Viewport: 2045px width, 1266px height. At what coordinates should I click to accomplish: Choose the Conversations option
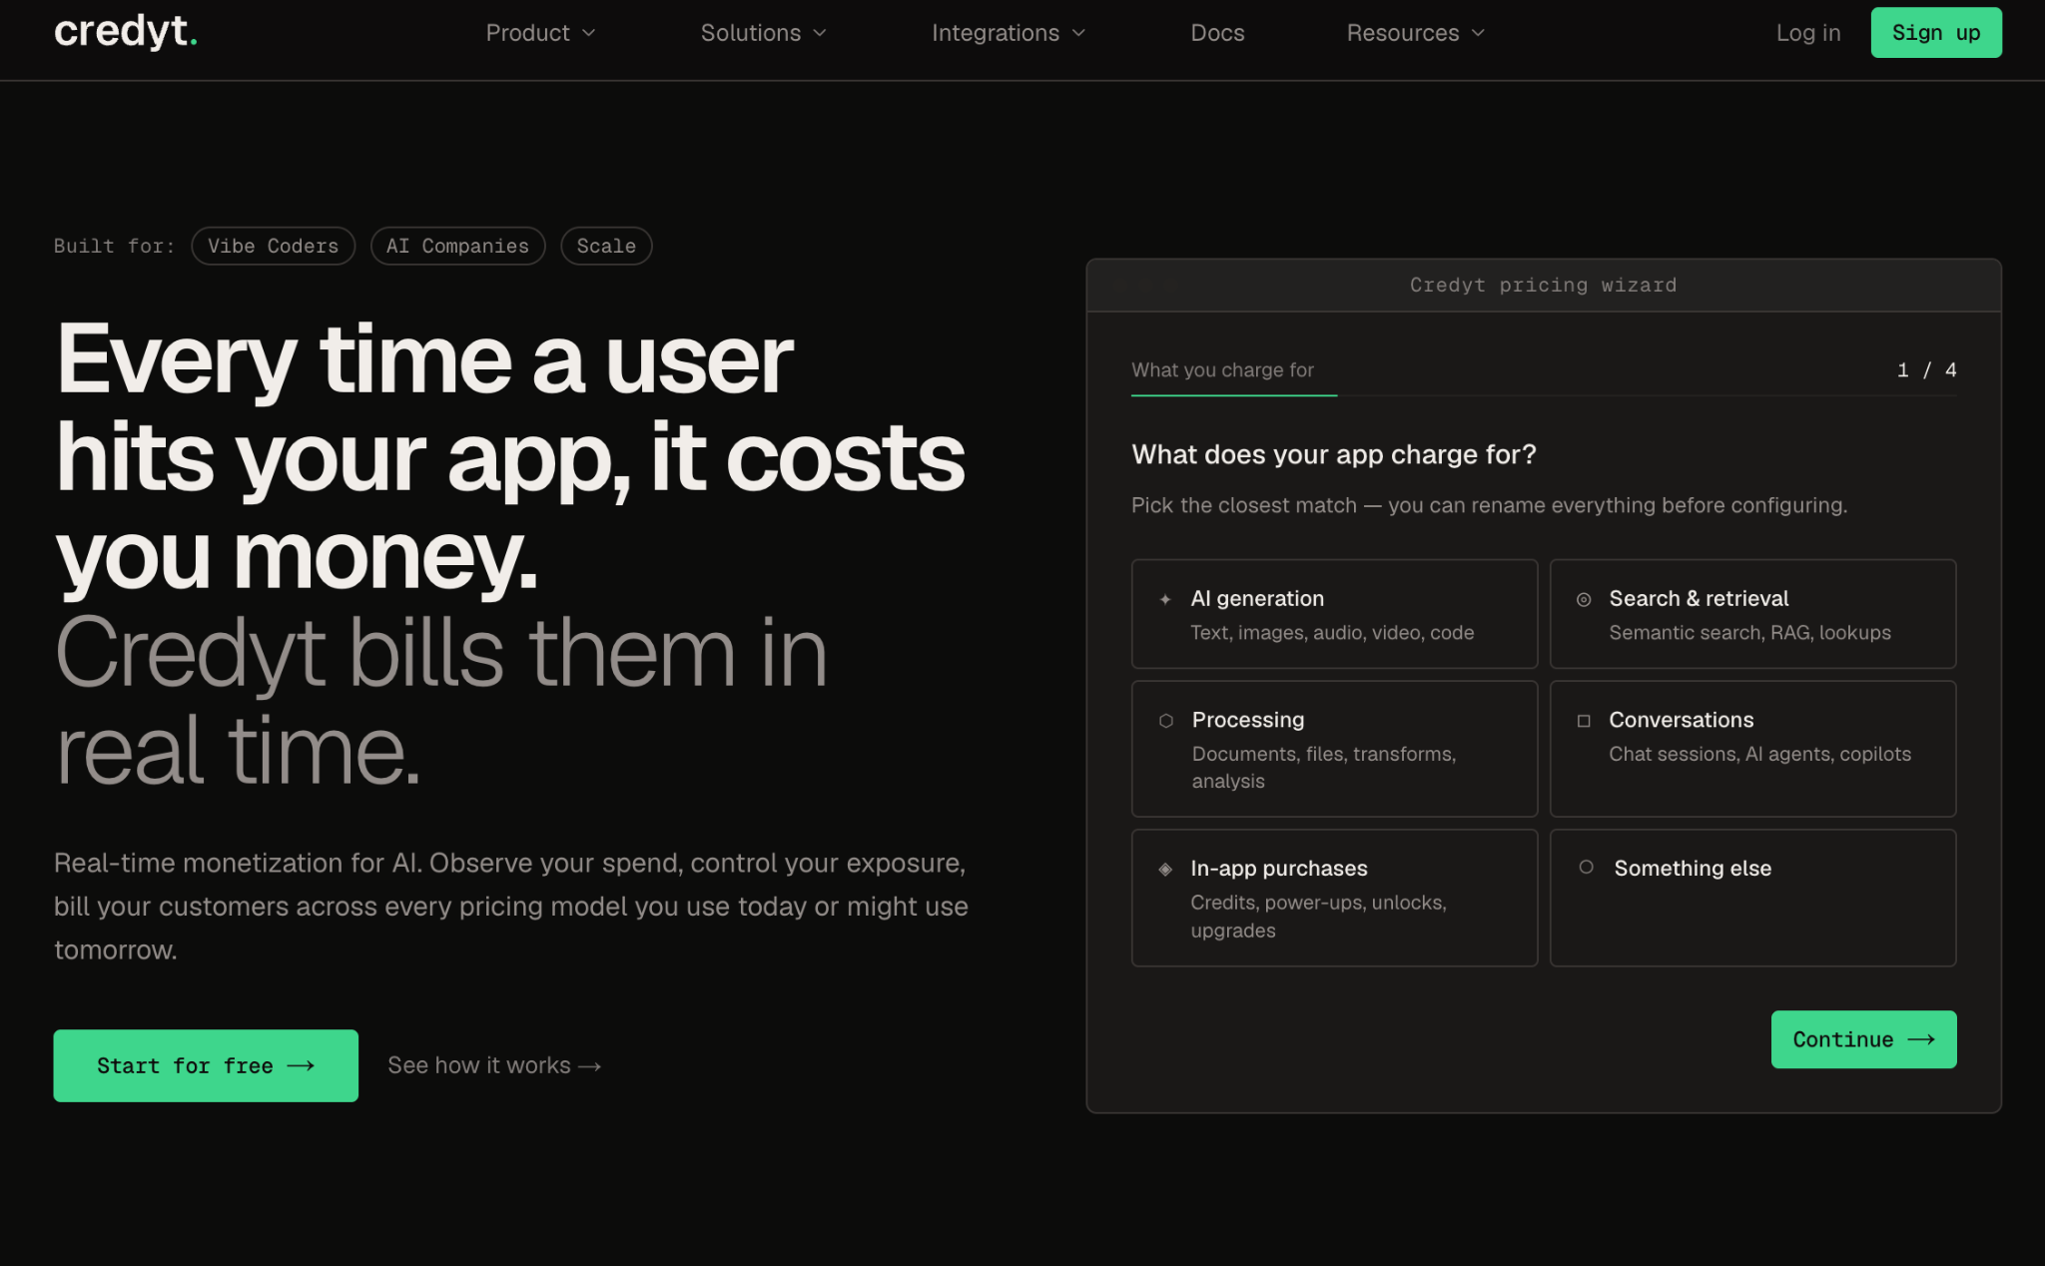(x=1752, y=749)
